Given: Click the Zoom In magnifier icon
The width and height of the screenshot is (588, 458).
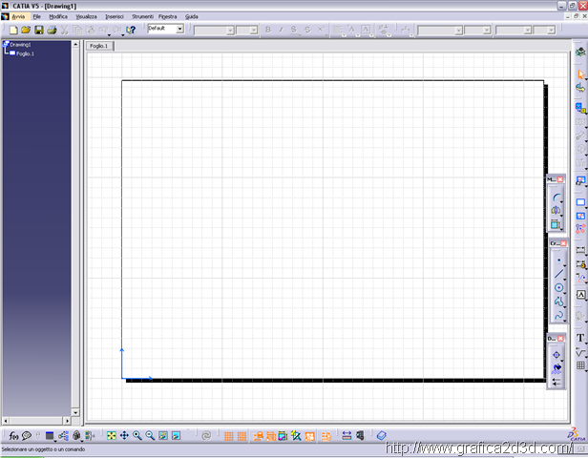Looking at the screenshot, I should point(137,436).
